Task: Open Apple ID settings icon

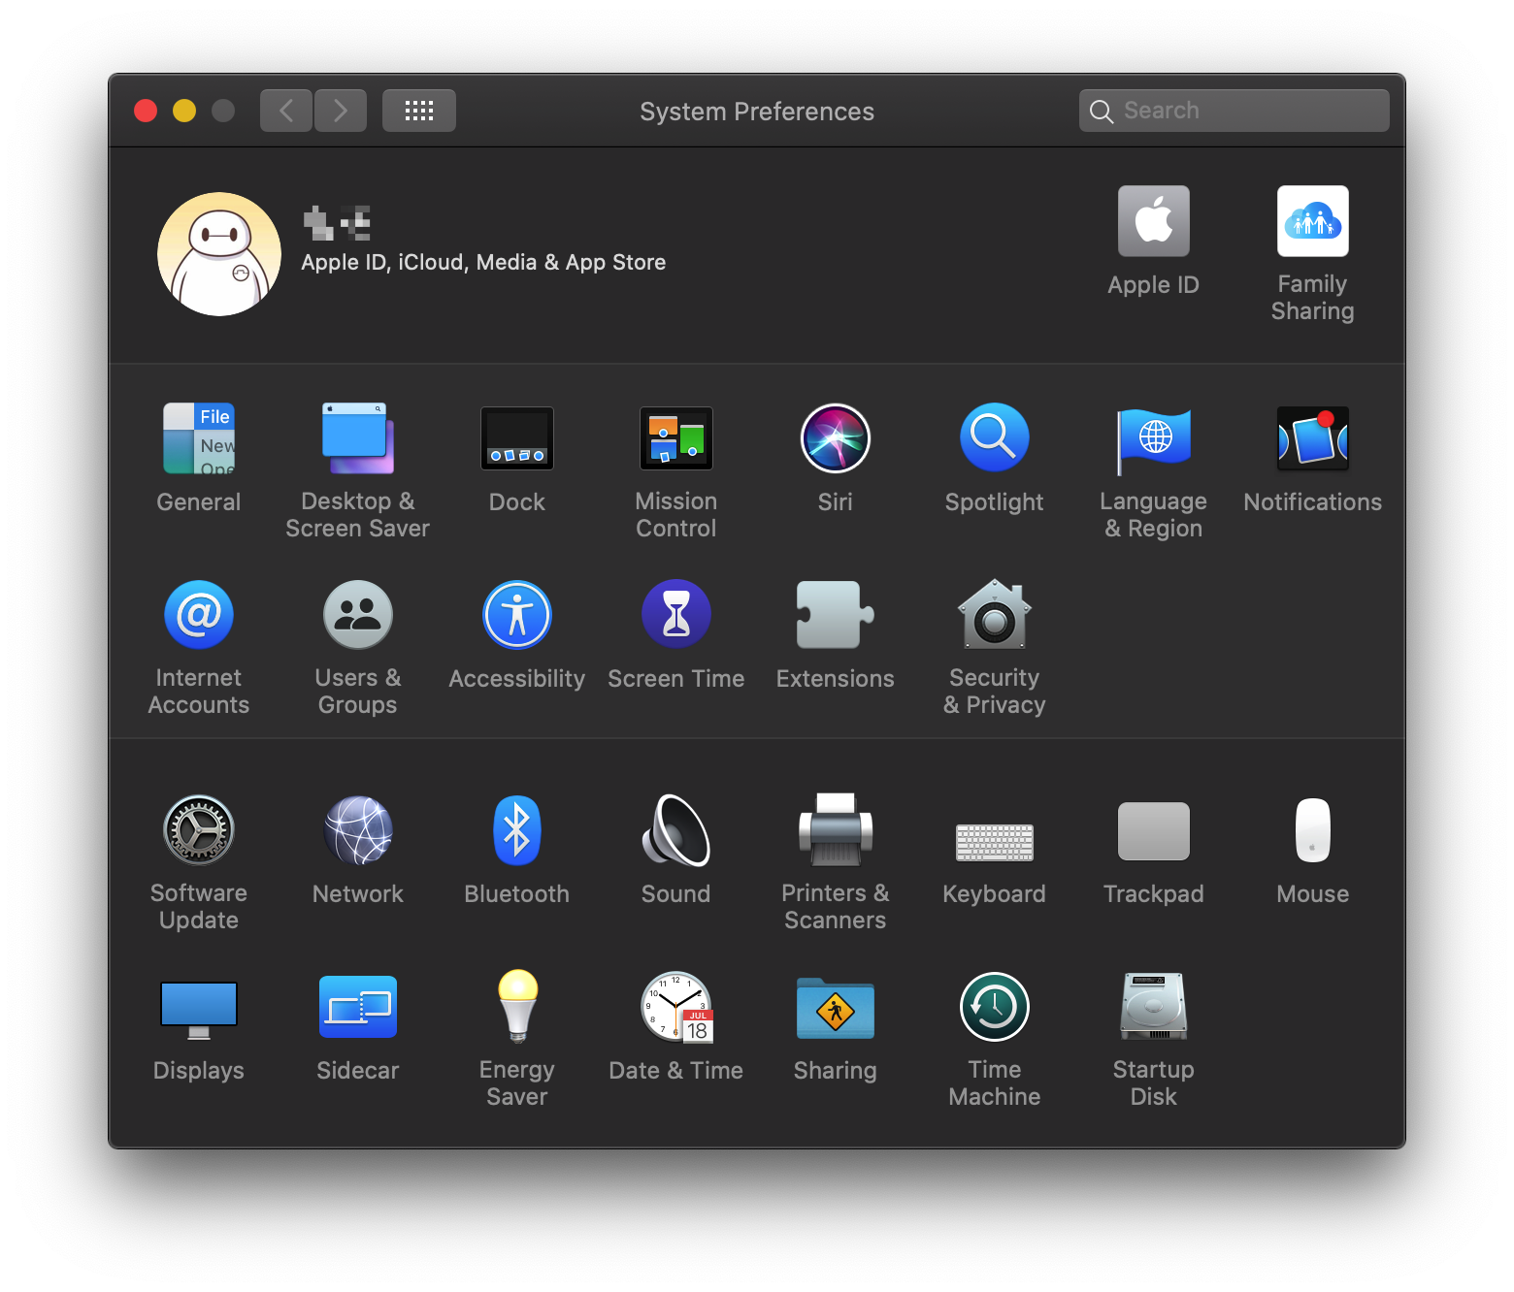Action: click(x=1154, y=221)
